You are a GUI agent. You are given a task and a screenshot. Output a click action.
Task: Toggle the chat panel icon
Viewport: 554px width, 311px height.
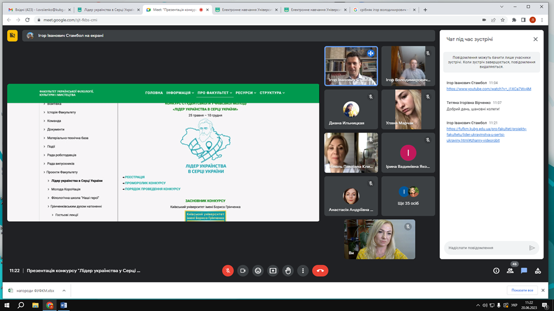[x=524, y=271]
